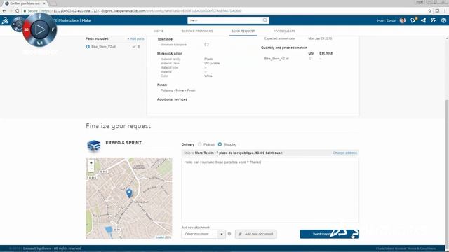The width and height of the screenshot is (449, 252).
Task: Open SERVICE PROVIDERS tab
Action: click(197, 31)
